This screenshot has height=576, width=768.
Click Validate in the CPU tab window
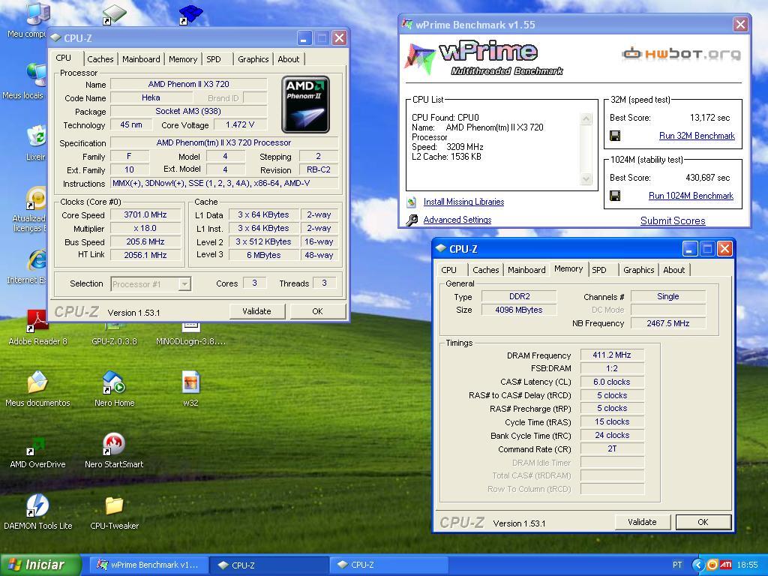tap(256, 311)
